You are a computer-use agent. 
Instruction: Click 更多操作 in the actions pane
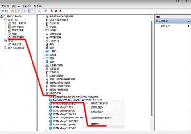click(x=165, y=26)
